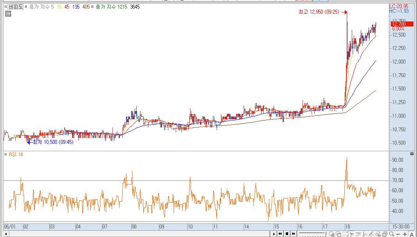The width and height of the screenshot is (417, 237).
Task: Click the 15:30:00 time label
Action: tap(401, 227)
